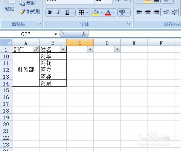Click the Name Box showing C25
Screen dimensions: 181x151
coord(26,34)
